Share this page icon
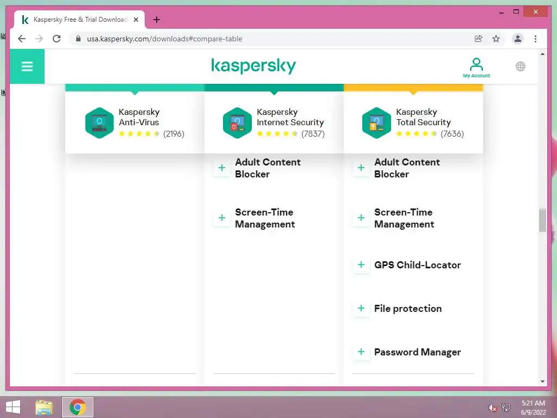Viewport: 557px width, 418px height. 479,39
